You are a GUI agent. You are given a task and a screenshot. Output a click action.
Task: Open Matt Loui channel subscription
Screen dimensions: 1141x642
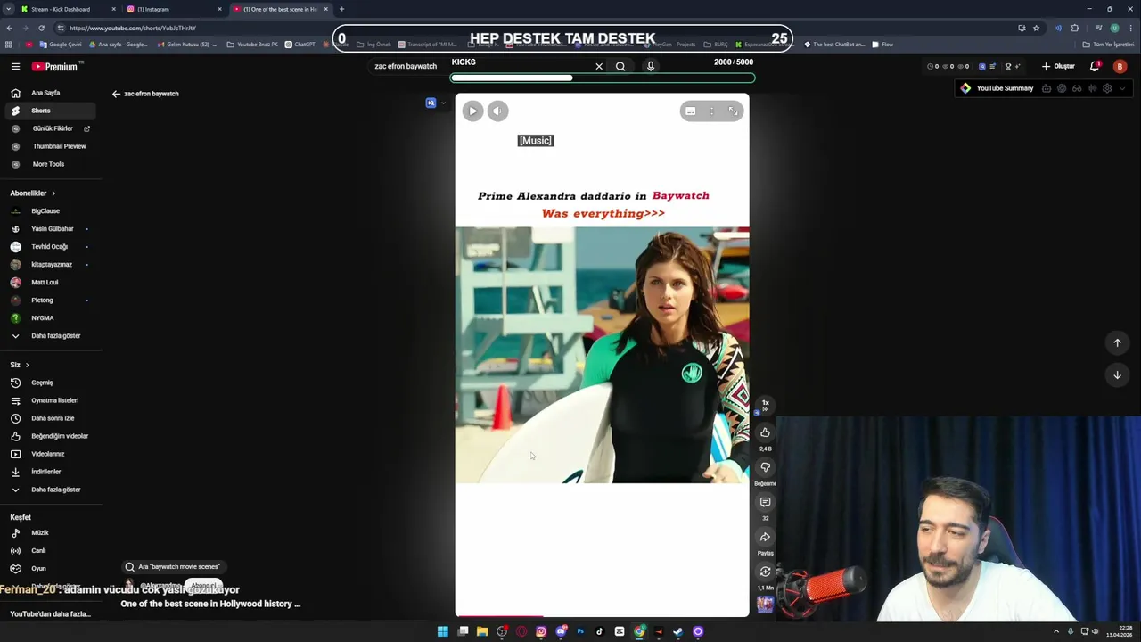click(x=48, y=283)
